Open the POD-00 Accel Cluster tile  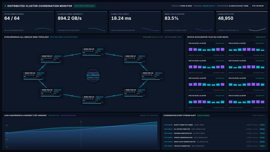click(x=206, y=49)
